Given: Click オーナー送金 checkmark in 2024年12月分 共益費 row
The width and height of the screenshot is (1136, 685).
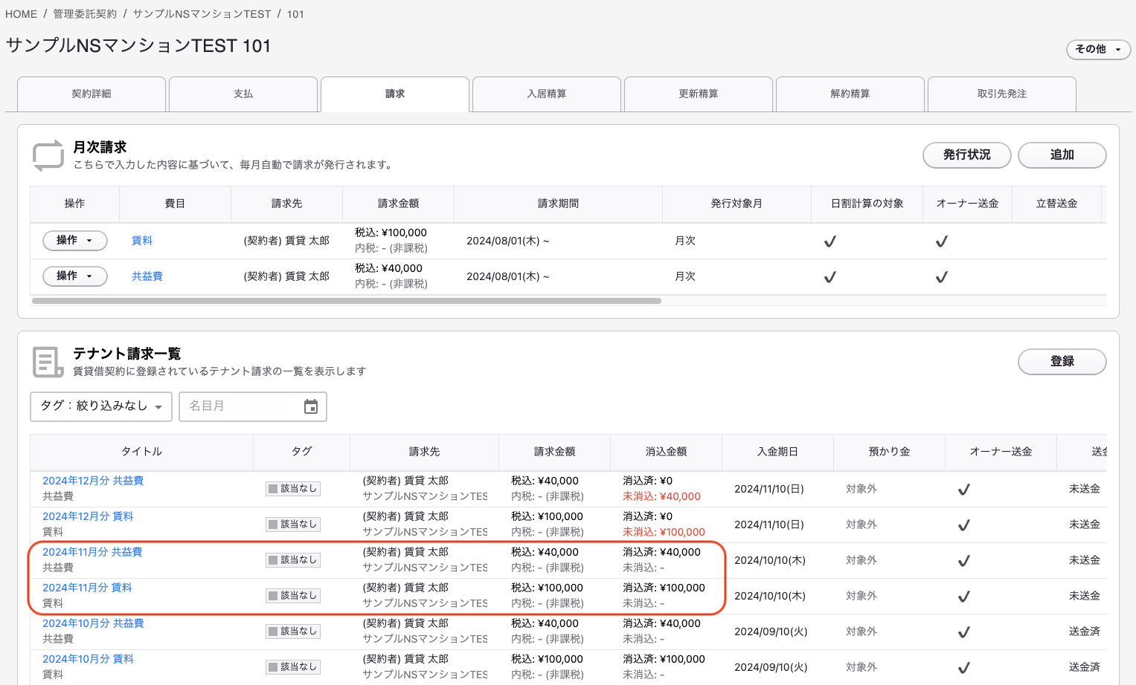Looking at the screenshot, I should [x=963, y=490].
